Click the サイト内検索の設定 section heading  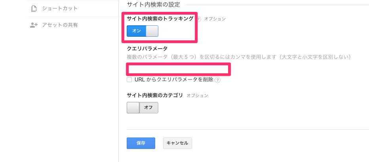[153, 5]
